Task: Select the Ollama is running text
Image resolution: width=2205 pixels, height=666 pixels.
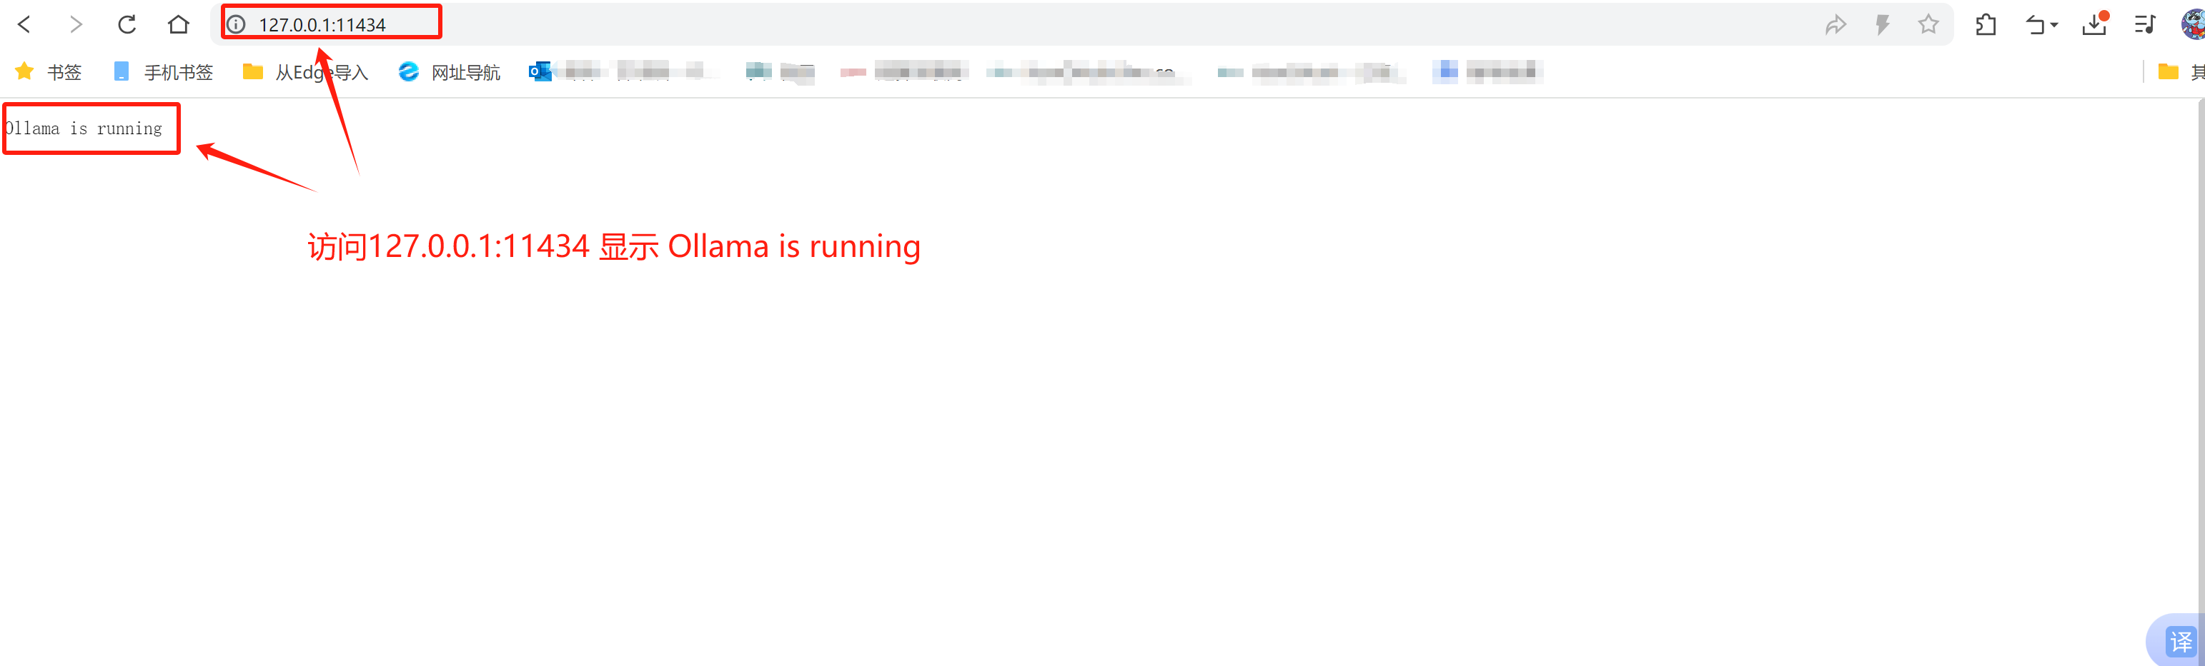Action: click(83, 128)
